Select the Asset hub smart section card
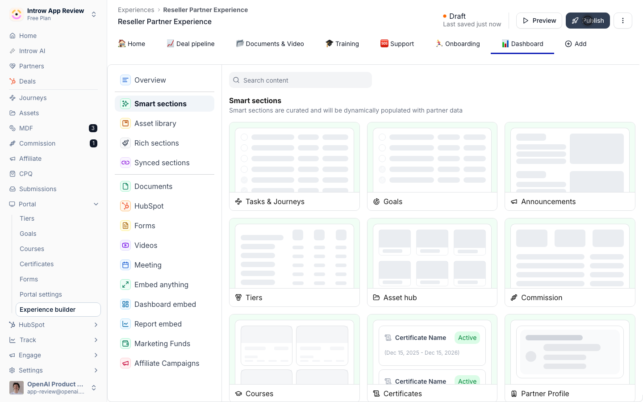Screen dimensions: 643x402 432,262
